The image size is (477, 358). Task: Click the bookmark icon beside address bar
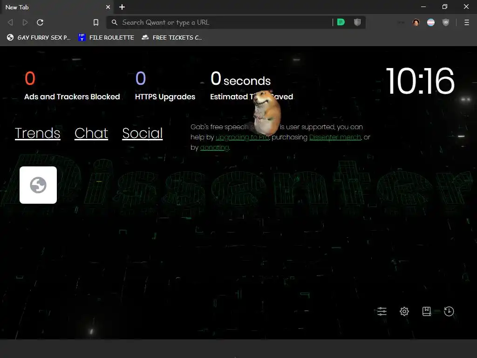click(96, 22)
